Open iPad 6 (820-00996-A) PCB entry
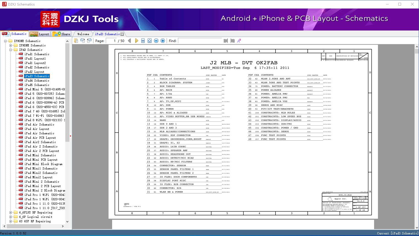 pos(44,102)
